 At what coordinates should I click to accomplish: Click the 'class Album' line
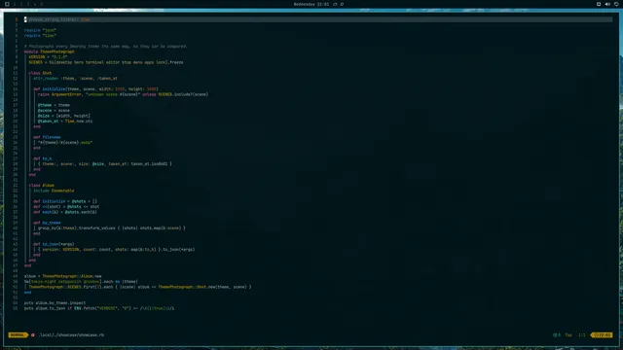pyautogui.click(x=41, y=186)
